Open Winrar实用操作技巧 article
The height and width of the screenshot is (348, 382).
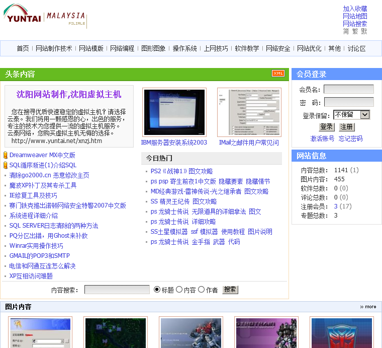pyautogui.click(x=36, y=246)
